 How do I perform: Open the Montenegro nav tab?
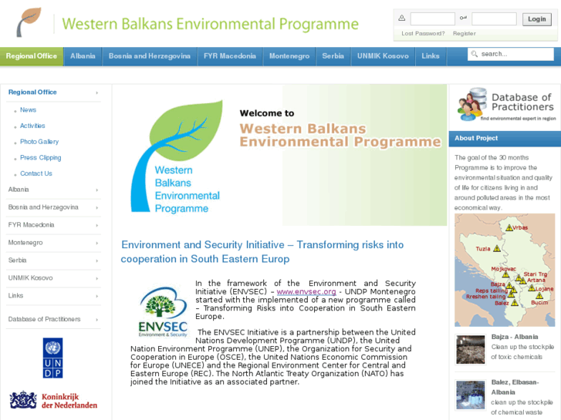289,56
